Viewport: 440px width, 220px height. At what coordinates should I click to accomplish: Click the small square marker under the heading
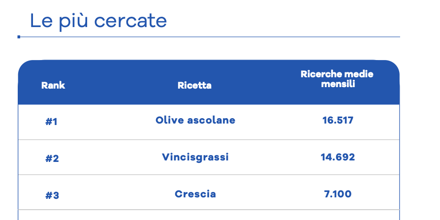tap(19, 37)
